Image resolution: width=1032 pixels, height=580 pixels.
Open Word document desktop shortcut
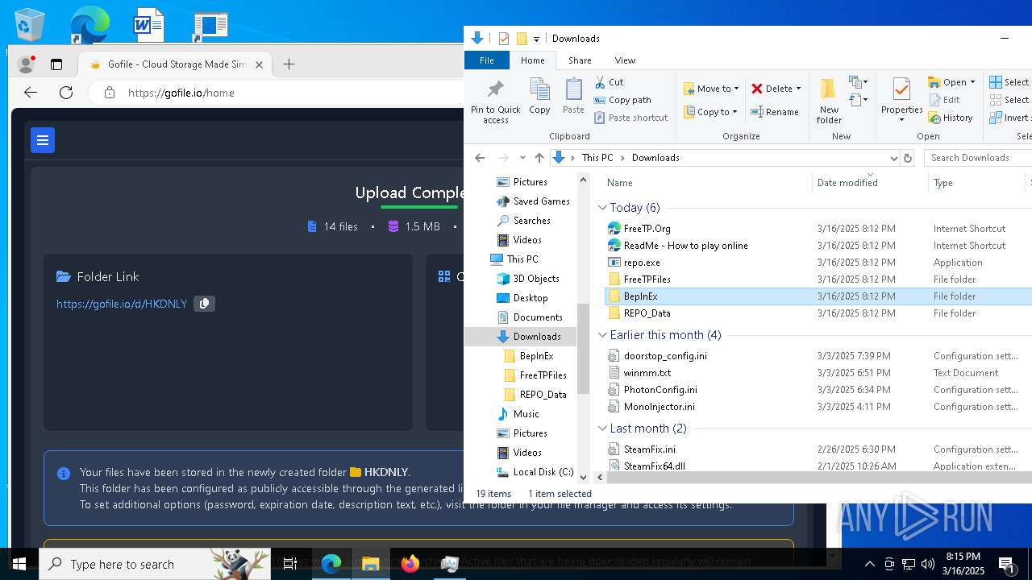click(x=148, y=24)
